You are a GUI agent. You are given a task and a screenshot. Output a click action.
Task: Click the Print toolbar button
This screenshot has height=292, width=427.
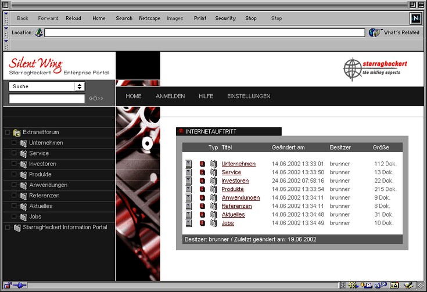200,18
